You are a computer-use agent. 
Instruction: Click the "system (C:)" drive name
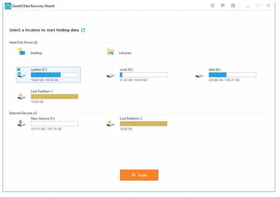coord(39,69)
